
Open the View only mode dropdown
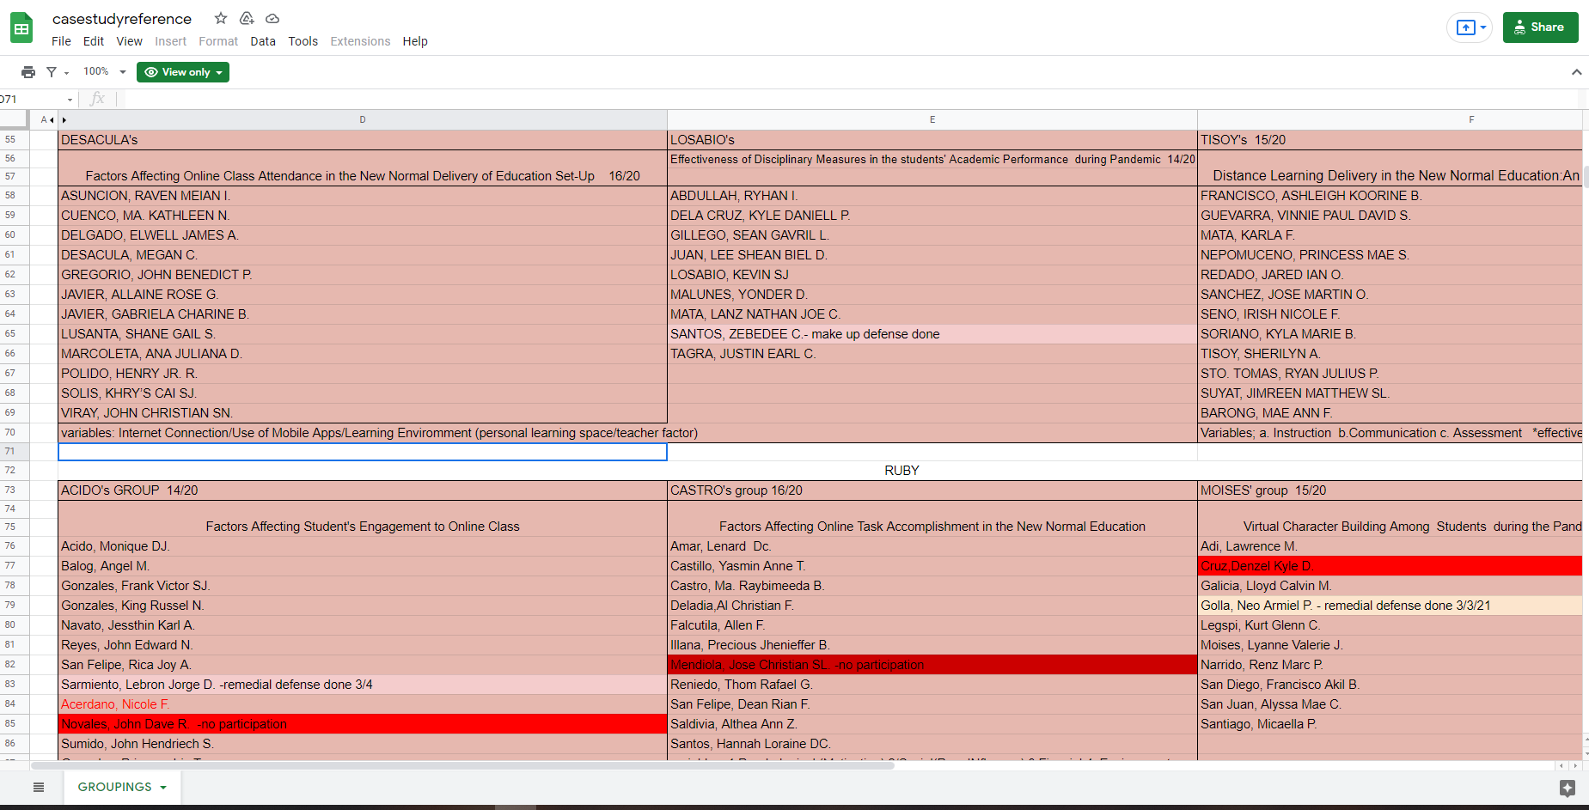click(183, 72)
